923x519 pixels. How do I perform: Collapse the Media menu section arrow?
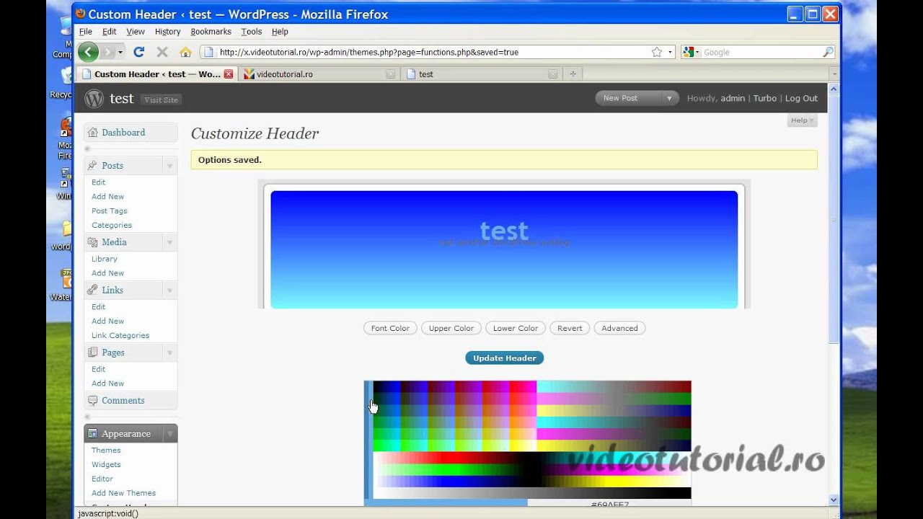[169, 242]
